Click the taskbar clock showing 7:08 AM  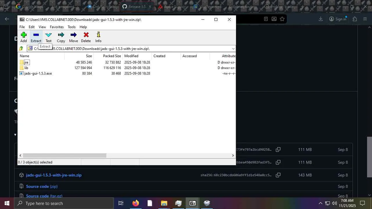(x=348, y=203)
